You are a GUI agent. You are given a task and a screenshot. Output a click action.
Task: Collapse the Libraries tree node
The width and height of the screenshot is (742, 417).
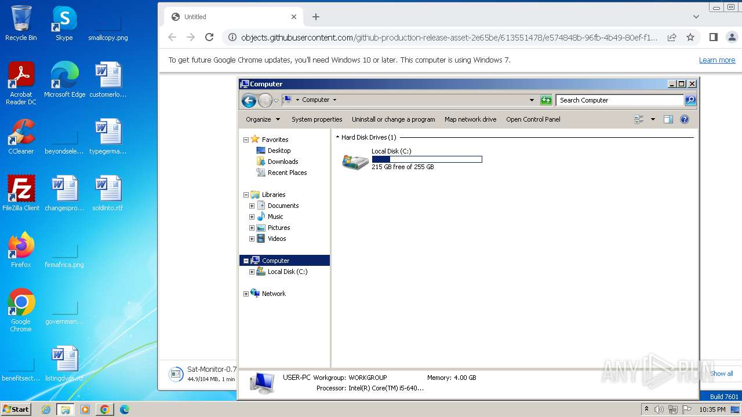246,195
